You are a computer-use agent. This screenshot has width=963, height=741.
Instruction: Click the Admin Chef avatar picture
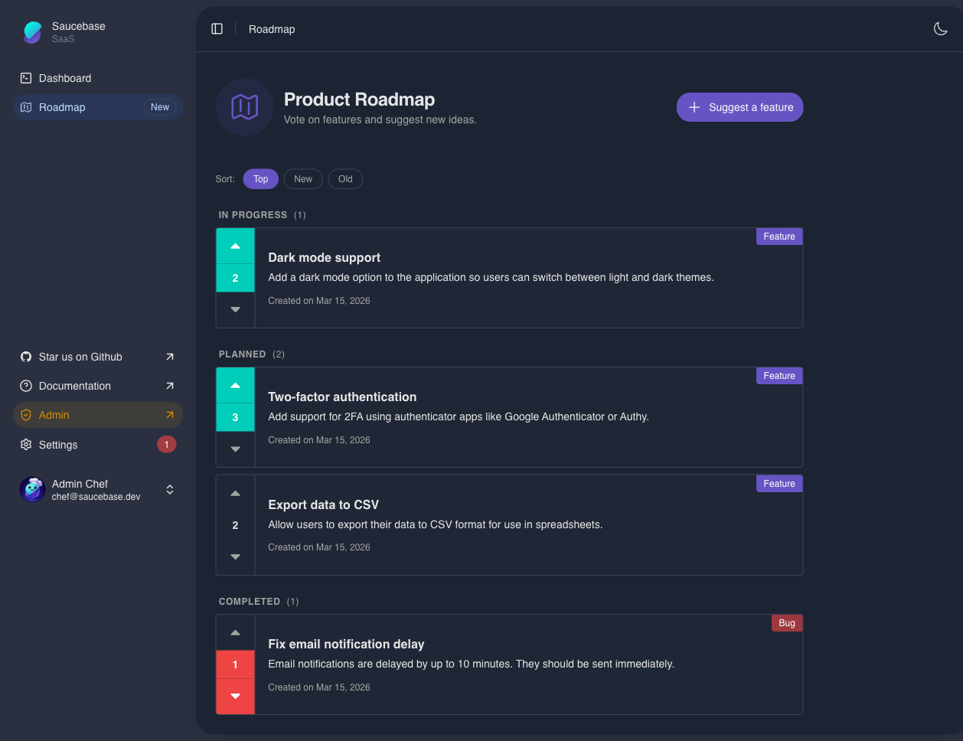tap(32, 489)
